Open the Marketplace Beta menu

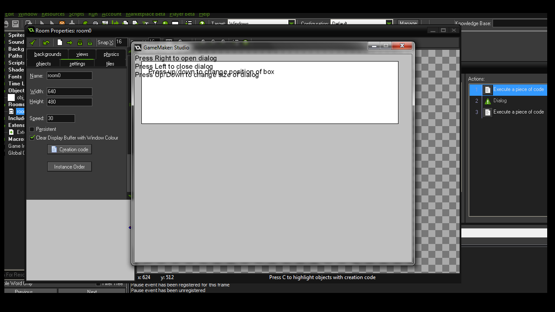[145, 14]
